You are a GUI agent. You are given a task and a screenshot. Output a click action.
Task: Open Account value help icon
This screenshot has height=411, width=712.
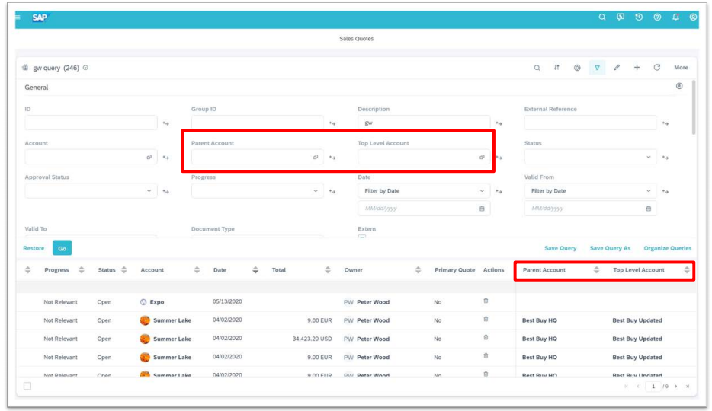[149, 157]
